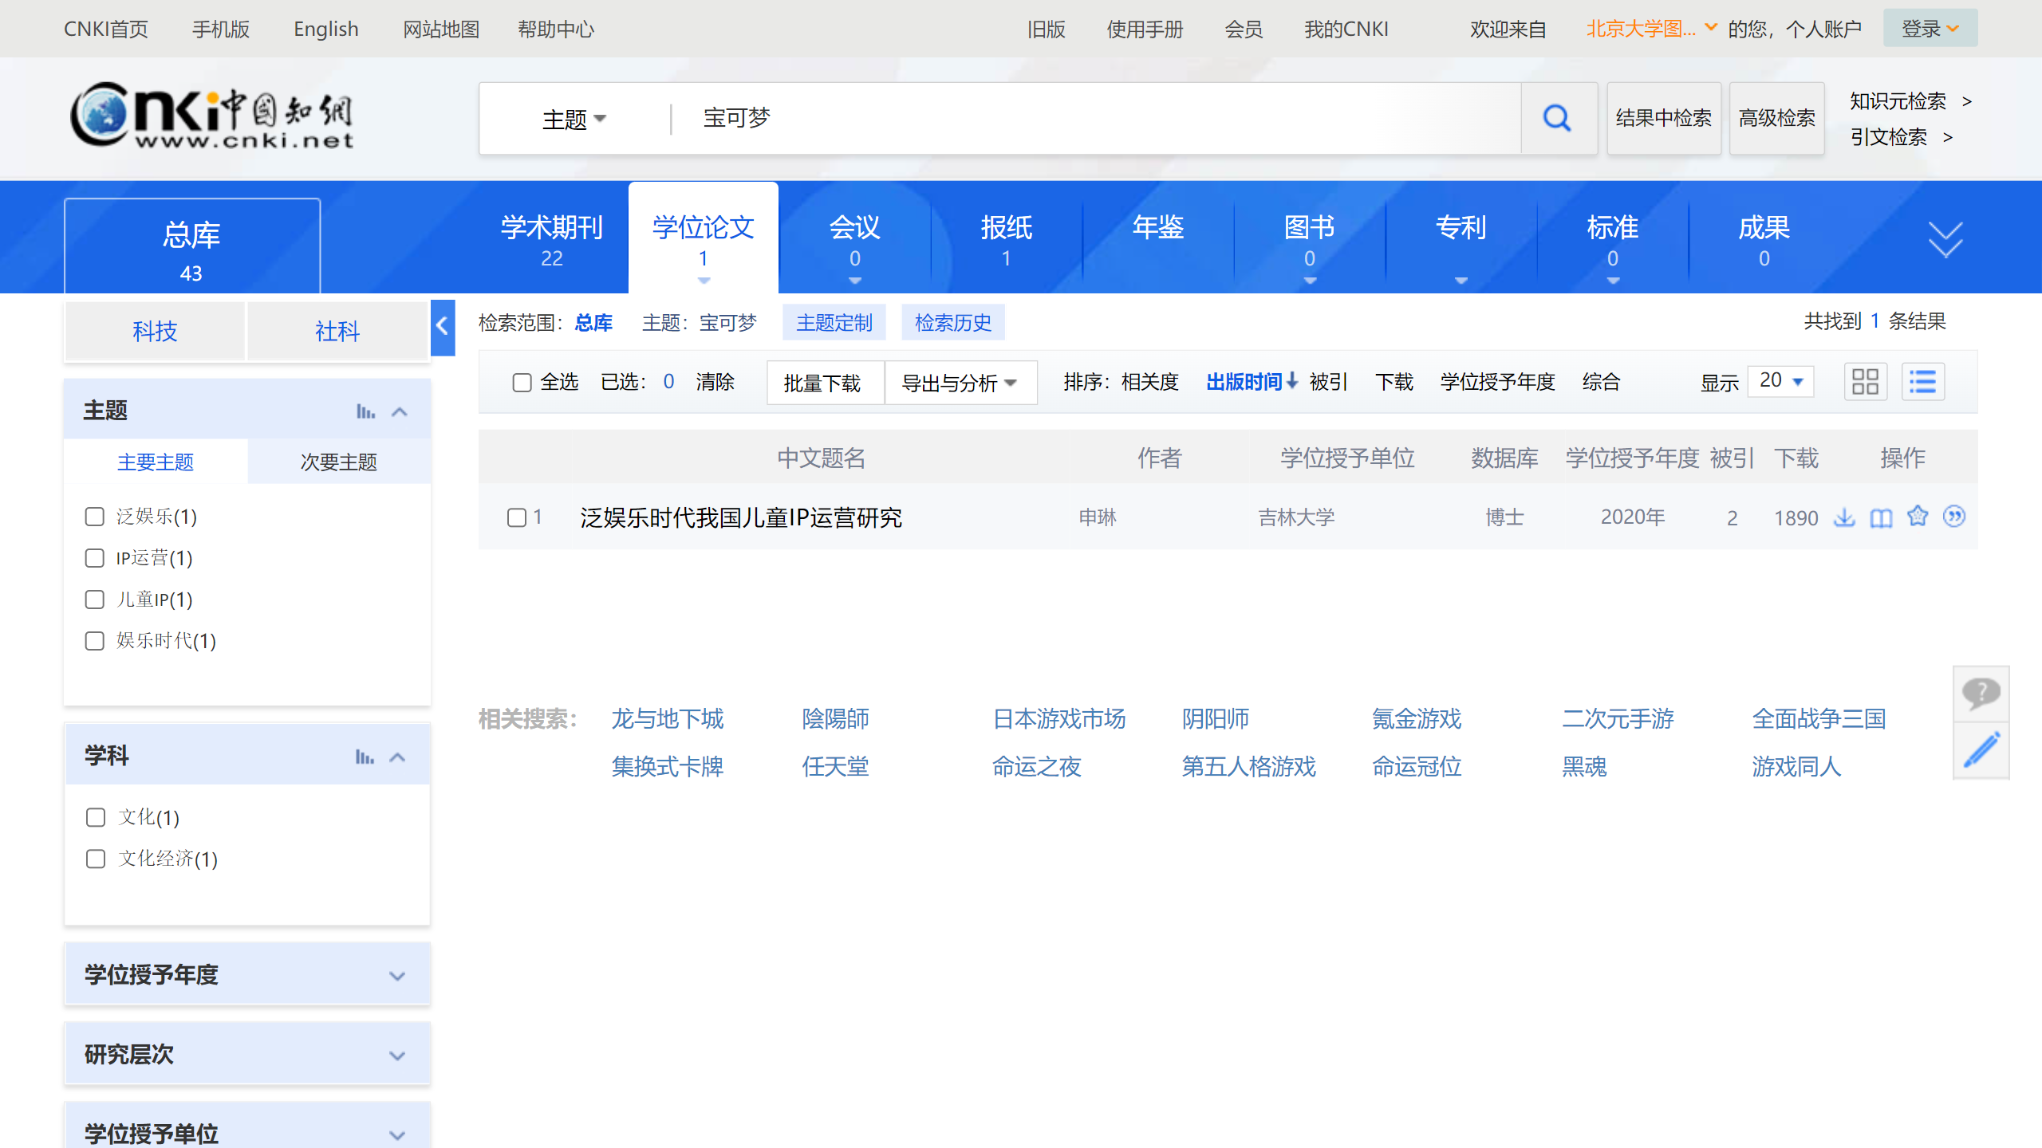The height and width of the screenshot is (1148, 2042).
Task: Click the help question-mark icon on right edge
Action: click(x=1981, y=693)
